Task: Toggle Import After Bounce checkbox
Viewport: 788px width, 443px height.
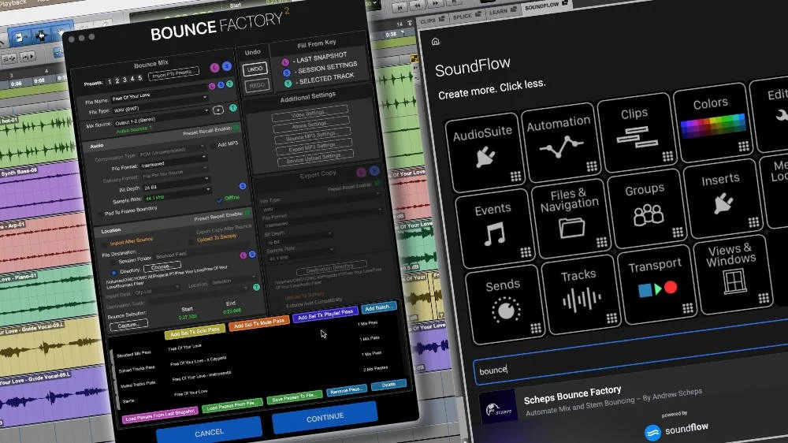Action: pos(104,244)
